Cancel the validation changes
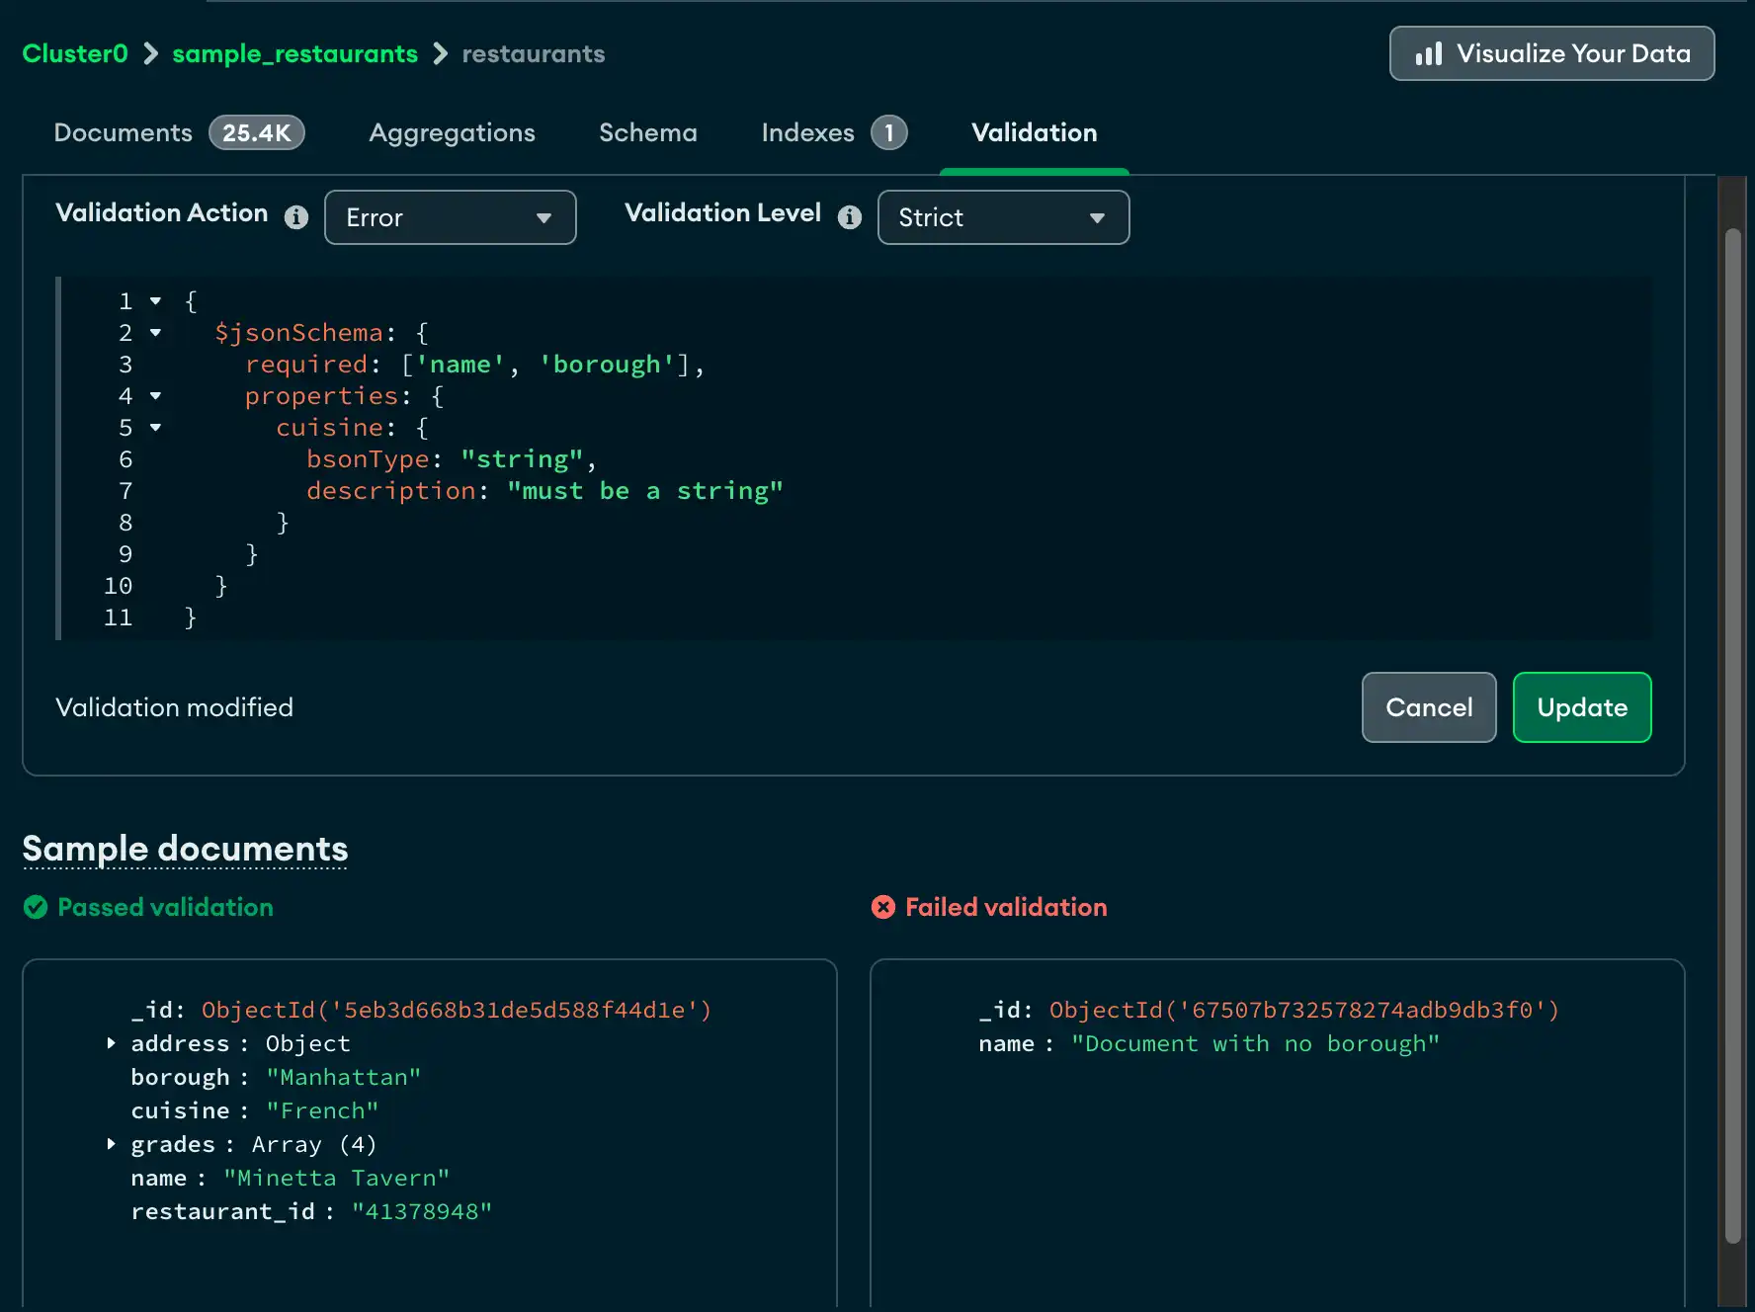Image resolution: width=1755 pixels, height=1312 pixels. click(x=1429, y=707)
